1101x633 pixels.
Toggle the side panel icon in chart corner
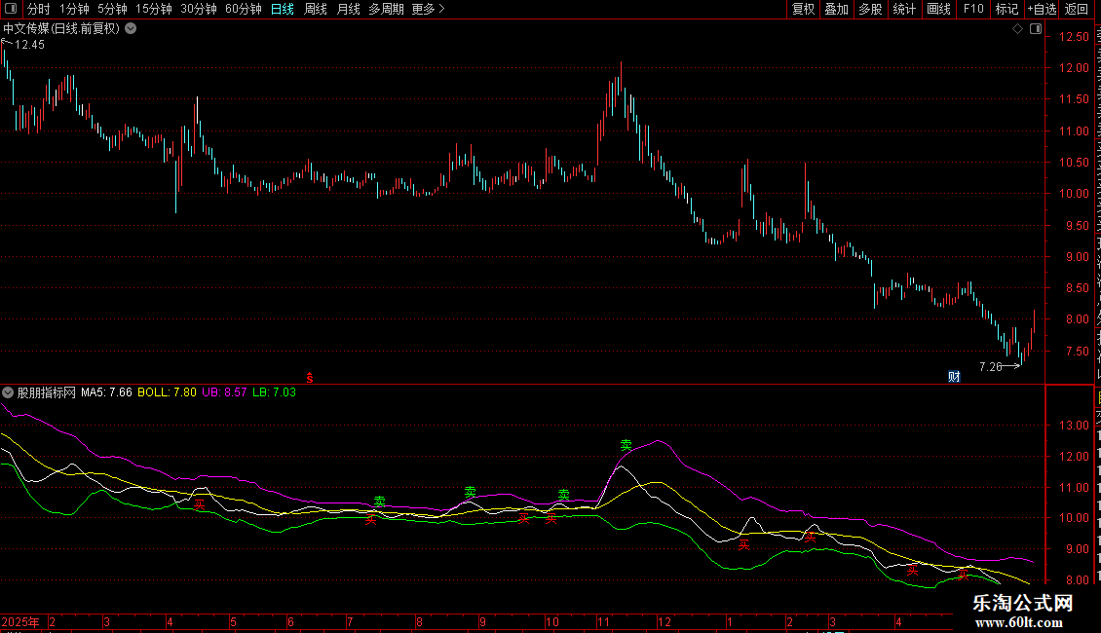[1036, 29]
